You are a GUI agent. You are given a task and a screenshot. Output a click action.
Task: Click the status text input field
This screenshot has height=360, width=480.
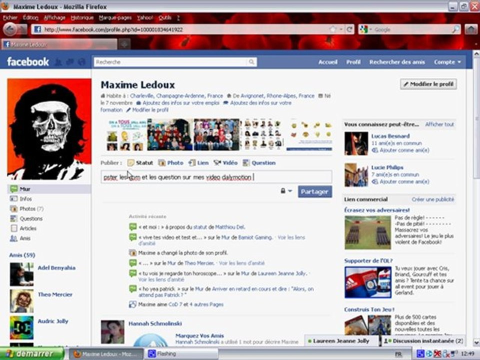tap(216, 177)
